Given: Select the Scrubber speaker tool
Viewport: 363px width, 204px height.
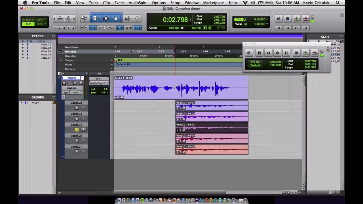Looking at the screenshot, I should [127, 19].
